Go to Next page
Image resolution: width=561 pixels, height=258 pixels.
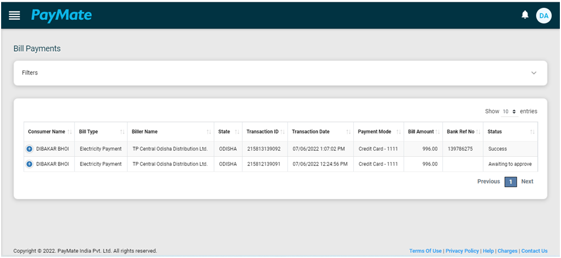[527, 181]
